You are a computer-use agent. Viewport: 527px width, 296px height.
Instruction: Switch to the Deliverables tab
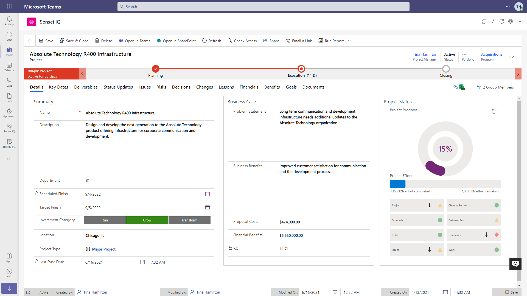click(x=86, y=87)
